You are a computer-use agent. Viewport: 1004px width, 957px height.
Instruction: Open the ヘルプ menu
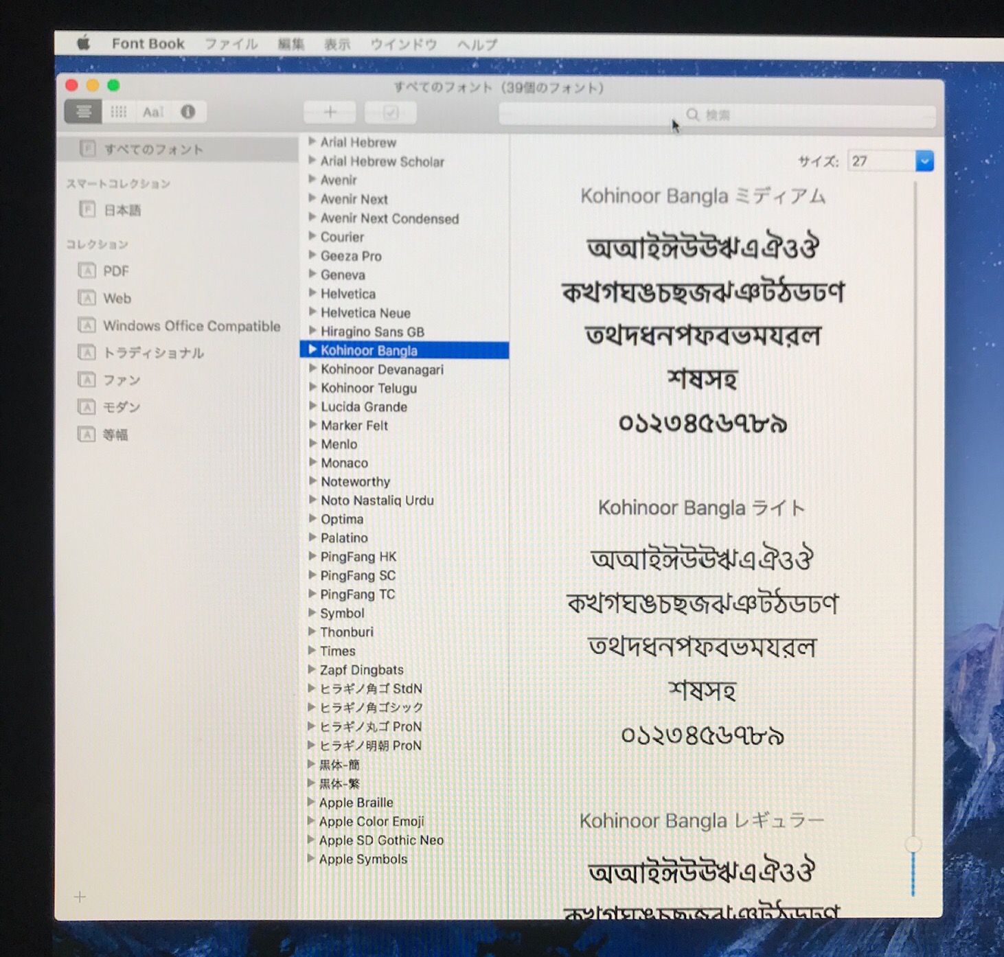pos(477,45)
